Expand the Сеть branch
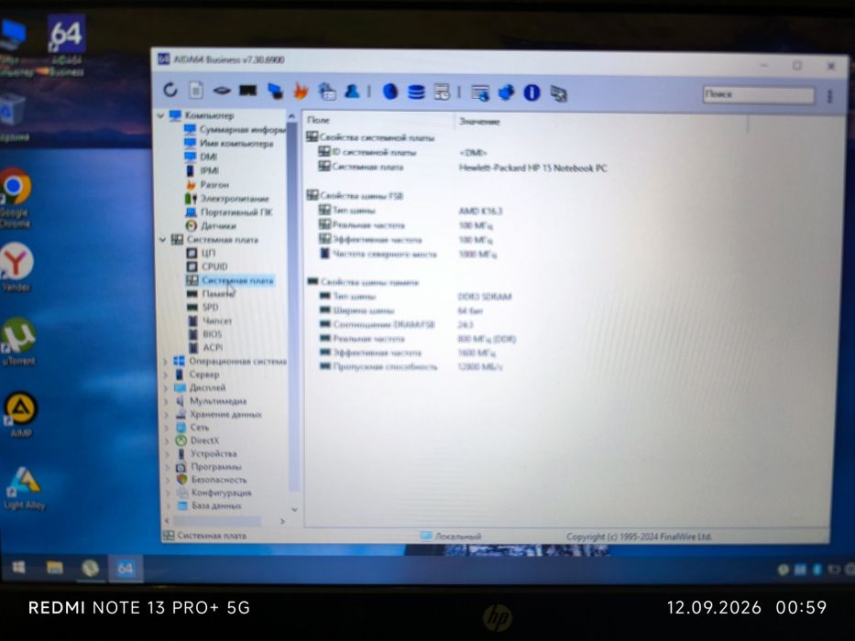The height and width of the screenshot is (641, 855). 166,428
